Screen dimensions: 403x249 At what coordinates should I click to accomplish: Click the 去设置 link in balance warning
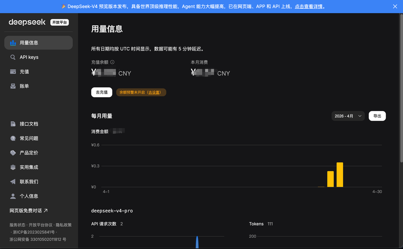[154, 92]
